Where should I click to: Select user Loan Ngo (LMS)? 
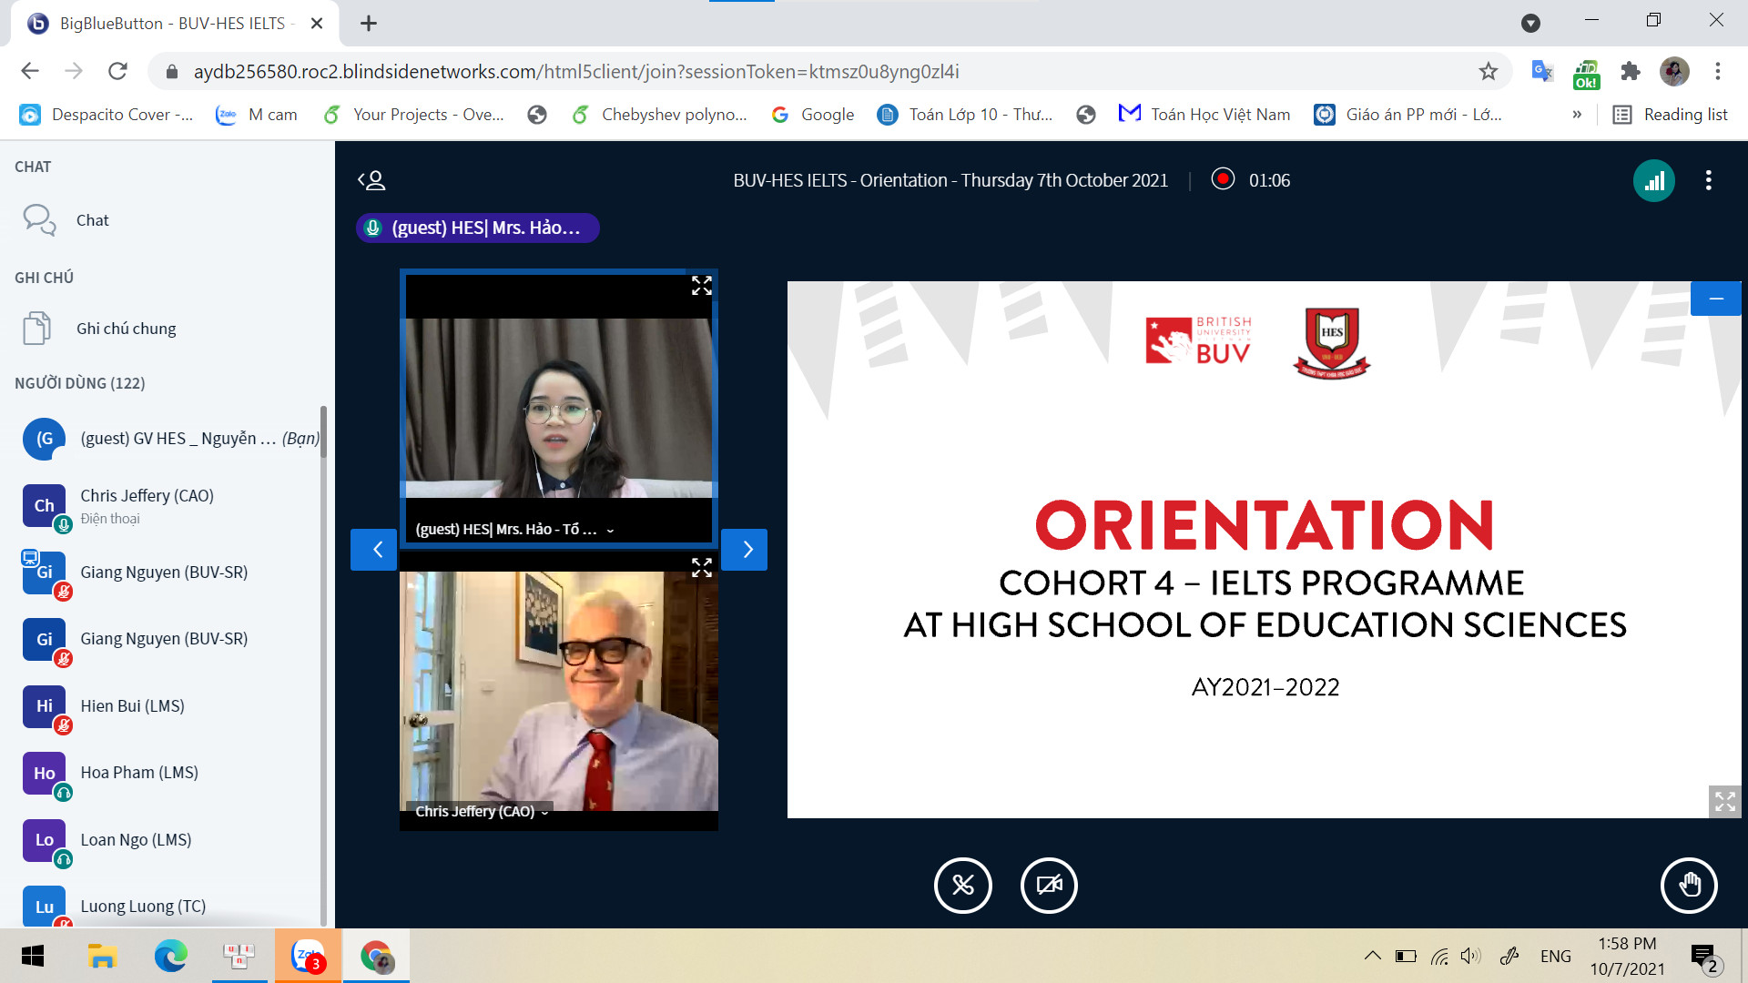168,840
